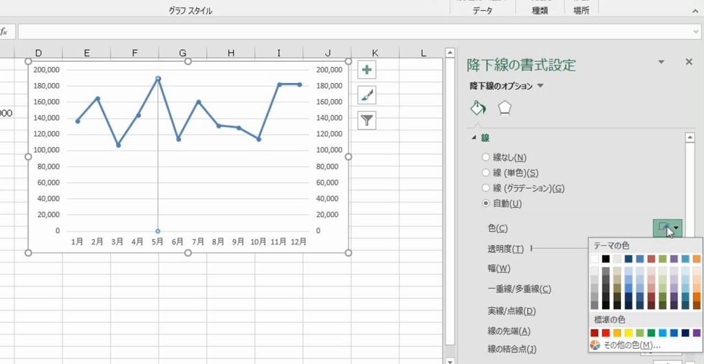Image resolution: width=704 pixels, height=364 pixels.
Task: Select the 線 (単色)(S) radio button
Action: (485, 172)
